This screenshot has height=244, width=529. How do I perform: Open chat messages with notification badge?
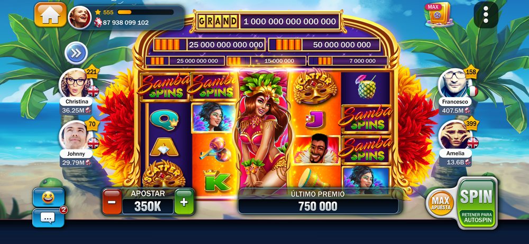[x=48, y=218]
